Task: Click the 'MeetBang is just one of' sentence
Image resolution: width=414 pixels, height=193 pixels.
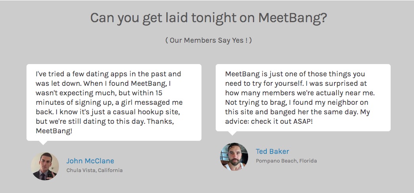Action: [x=295, y=79]
